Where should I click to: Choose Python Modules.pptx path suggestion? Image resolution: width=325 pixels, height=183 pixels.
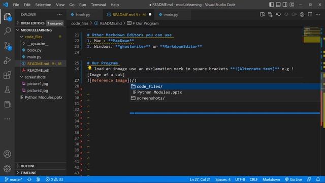tap(225, 92)
